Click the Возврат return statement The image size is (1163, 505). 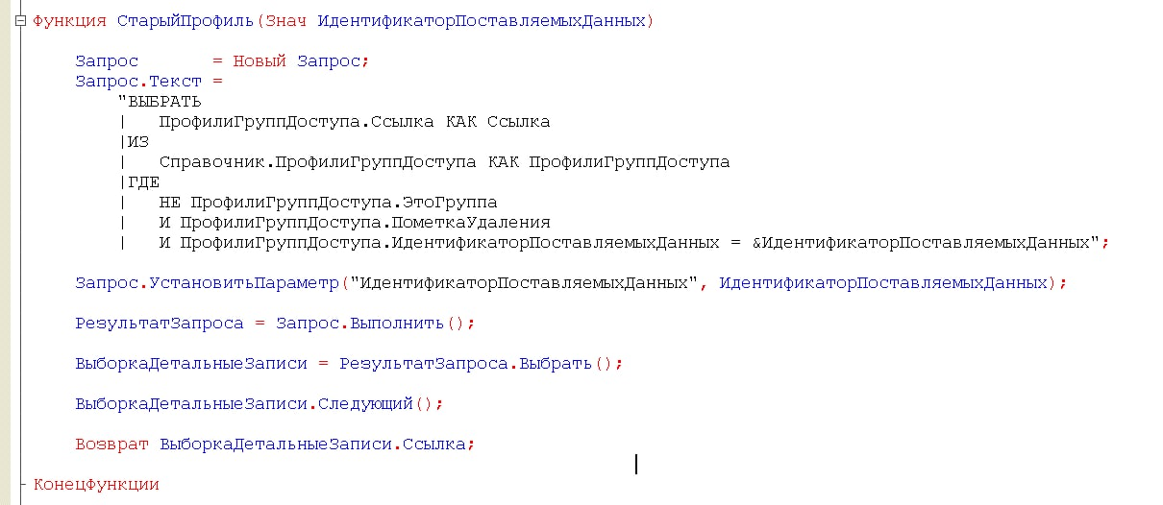coord(275,445)
